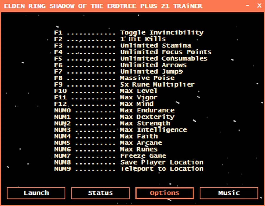This screenshot has height=206, width=265.
Task: Select the Max Faith line
Action: [x=106, y=136]
